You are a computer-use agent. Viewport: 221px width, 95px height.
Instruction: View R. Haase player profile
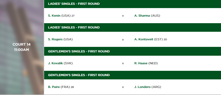click(x=141, y=63)
